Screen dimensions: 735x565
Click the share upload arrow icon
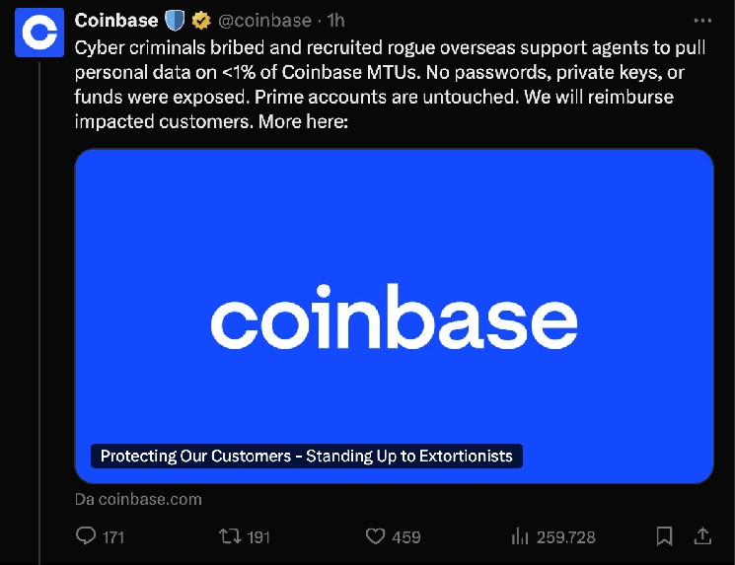[x=702, y=536]
